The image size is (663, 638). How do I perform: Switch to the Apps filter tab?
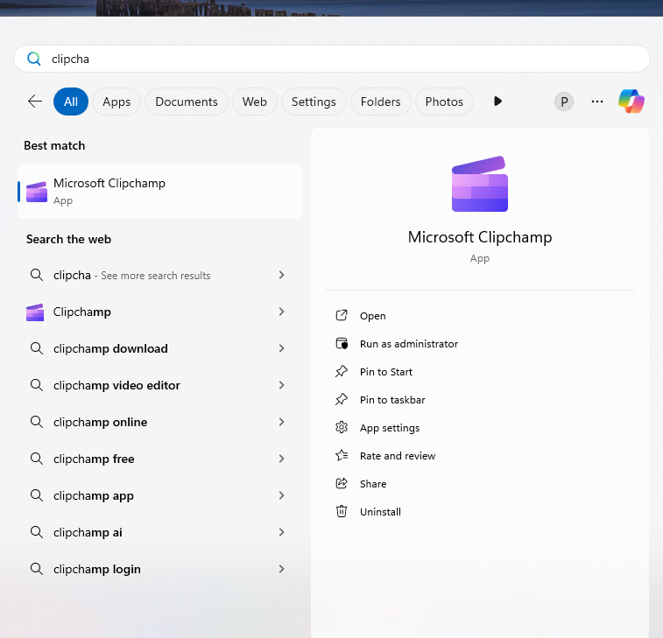116,102
